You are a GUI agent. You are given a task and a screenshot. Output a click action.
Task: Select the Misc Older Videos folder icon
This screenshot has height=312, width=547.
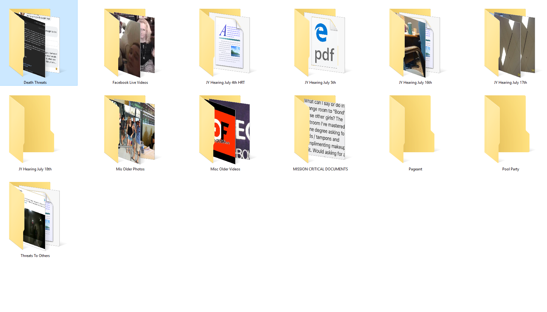pyautogui.click(x=225, y=129)
